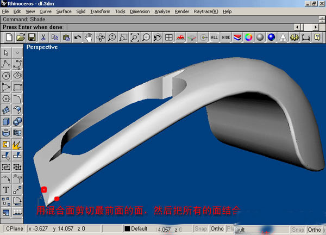
Task: Toggle Ortho mode in status bar
Action: click(x=217, y=229)
